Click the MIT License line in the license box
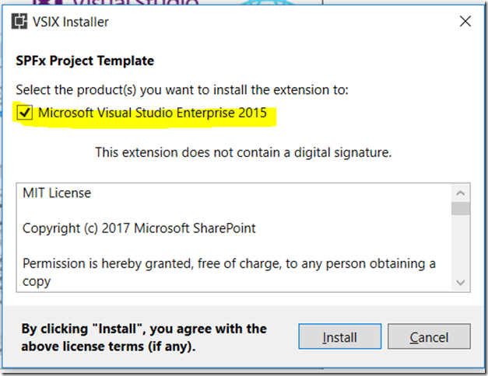The image size is (488, 376). coord(57,193)
